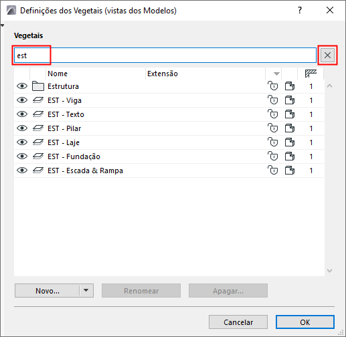
Task: Clear the search field with X button
Action: (327, 55)
